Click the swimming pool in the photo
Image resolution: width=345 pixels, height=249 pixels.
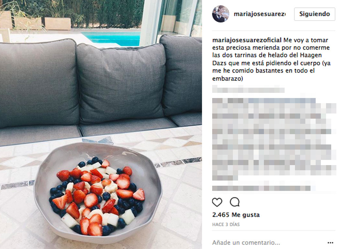pos(111,39)
